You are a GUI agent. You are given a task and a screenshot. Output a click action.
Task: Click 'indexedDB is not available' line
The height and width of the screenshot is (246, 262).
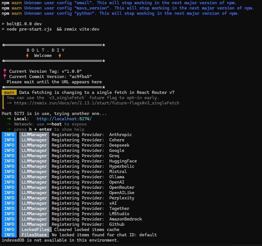click(x=60, y=240)
